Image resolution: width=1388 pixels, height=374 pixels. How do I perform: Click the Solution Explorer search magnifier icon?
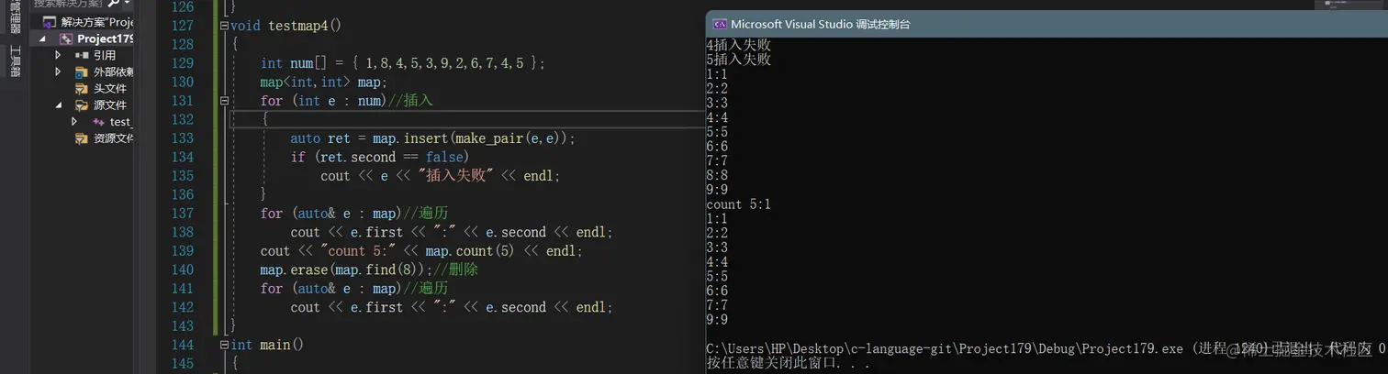[x=113, y=3]
